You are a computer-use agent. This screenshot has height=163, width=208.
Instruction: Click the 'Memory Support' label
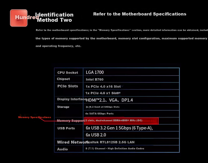coord(71,120)
